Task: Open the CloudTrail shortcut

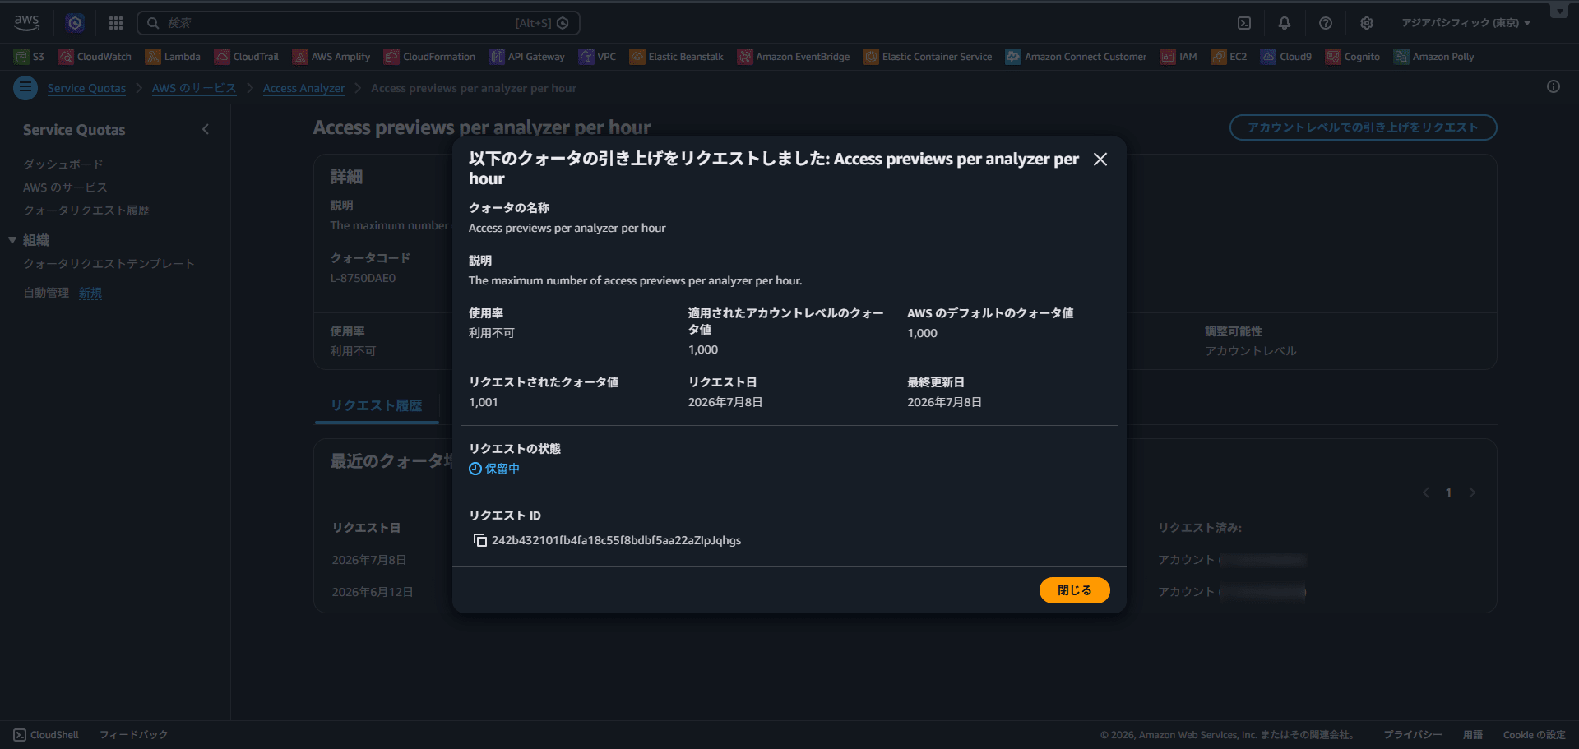Action: [247, 57]
